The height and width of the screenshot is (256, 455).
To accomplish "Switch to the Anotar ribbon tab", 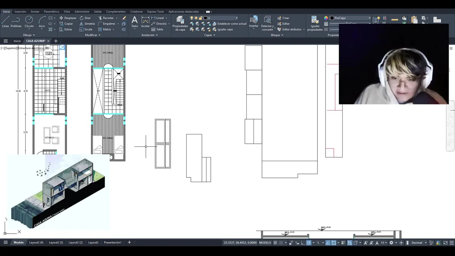I will [35, 11].
